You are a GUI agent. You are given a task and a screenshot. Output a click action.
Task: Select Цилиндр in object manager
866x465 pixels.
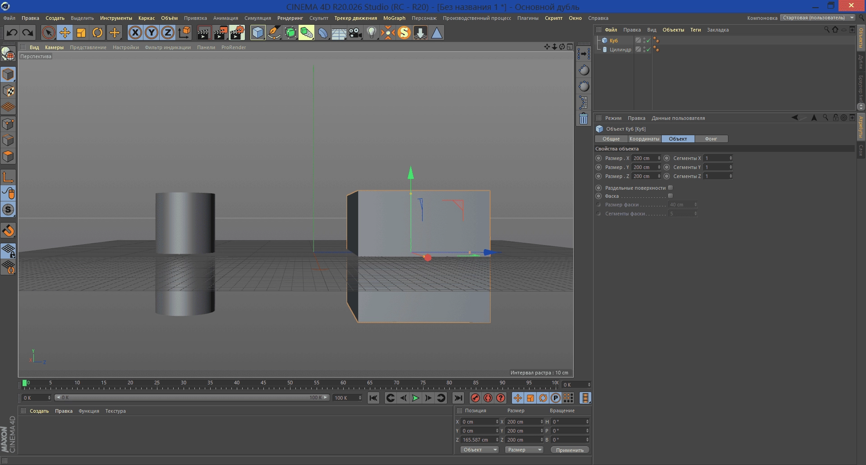620,50
